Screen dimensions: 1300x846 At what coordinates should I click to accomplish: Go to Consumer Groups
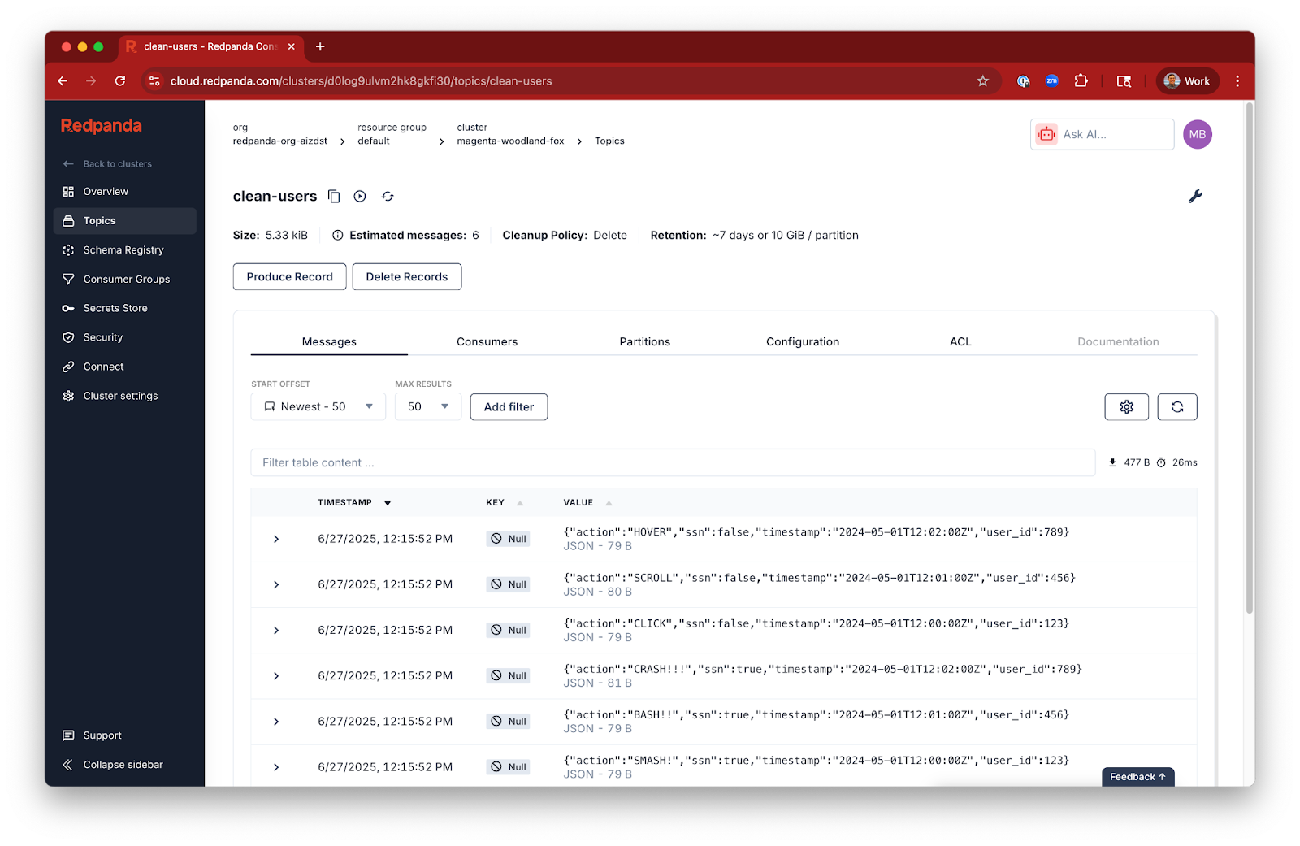125,280
